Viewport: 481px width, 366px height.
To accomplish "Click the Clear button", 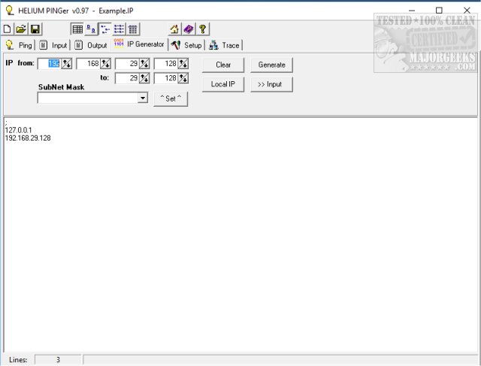I will (x=223, y=65).
